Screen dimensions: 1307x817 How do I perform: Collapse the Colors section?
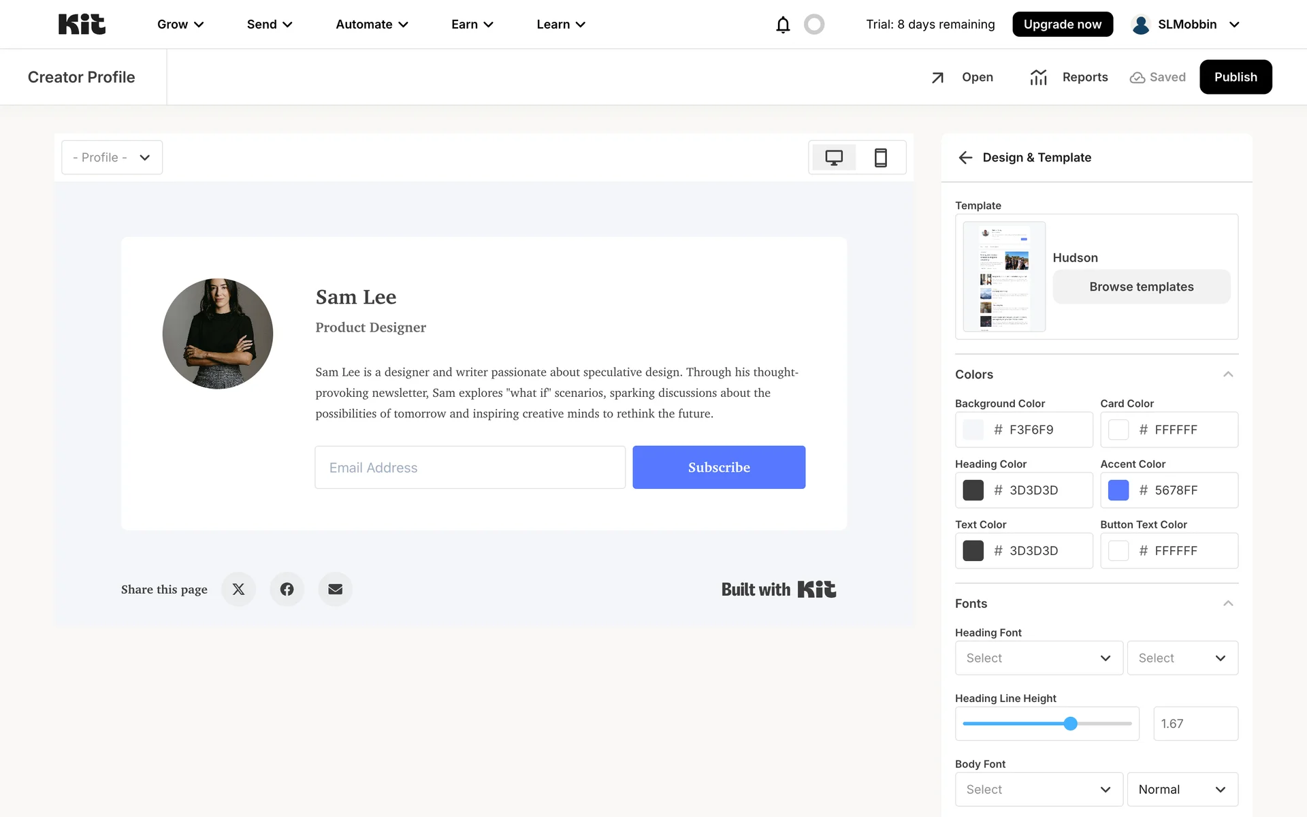1228,374
